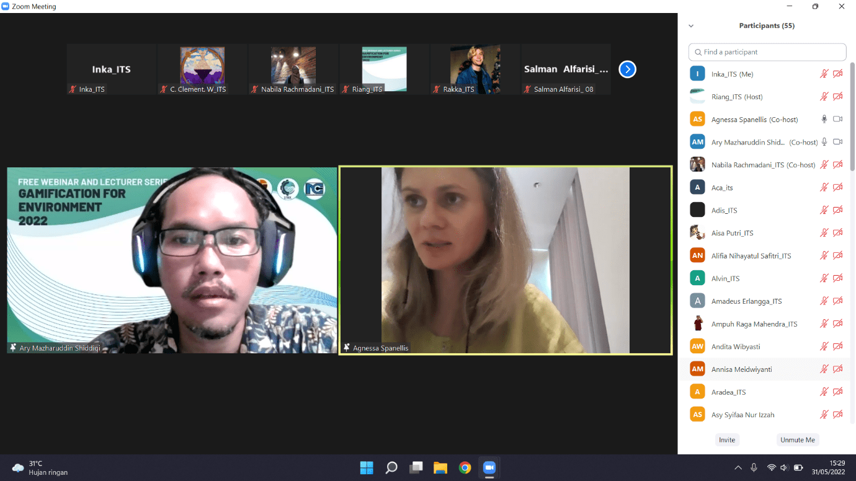The height and width of the screenshot is (481, 856).
Task: Click microphone icon next to Agnessa Spanellis
Action: (x=824, y=119)
